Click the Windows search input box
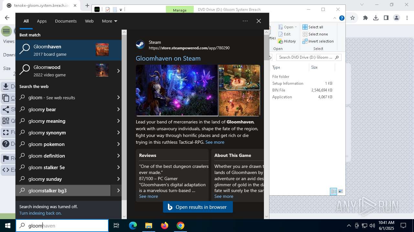Screen dimensions: 414x232 (62, 226)
